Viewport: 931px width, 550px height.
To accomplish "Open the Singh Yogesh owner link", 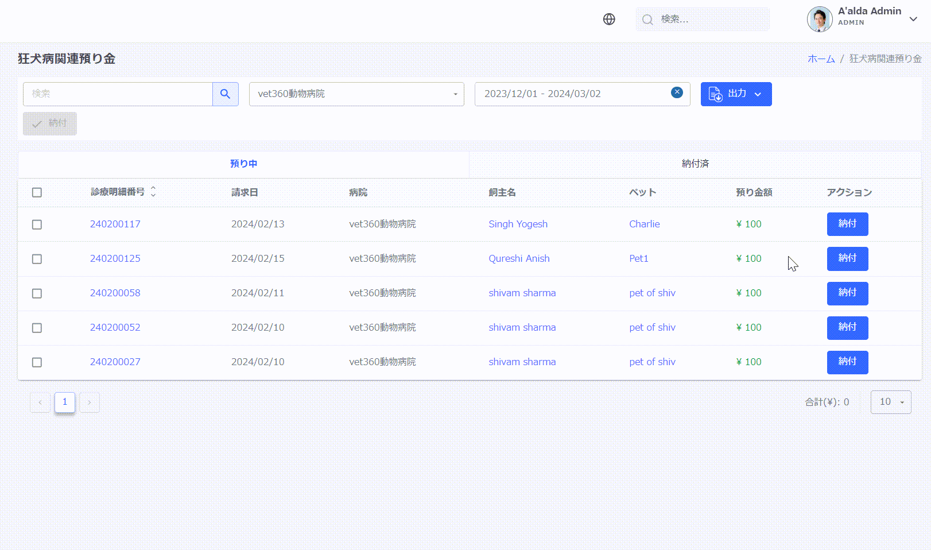I will 518,224.
